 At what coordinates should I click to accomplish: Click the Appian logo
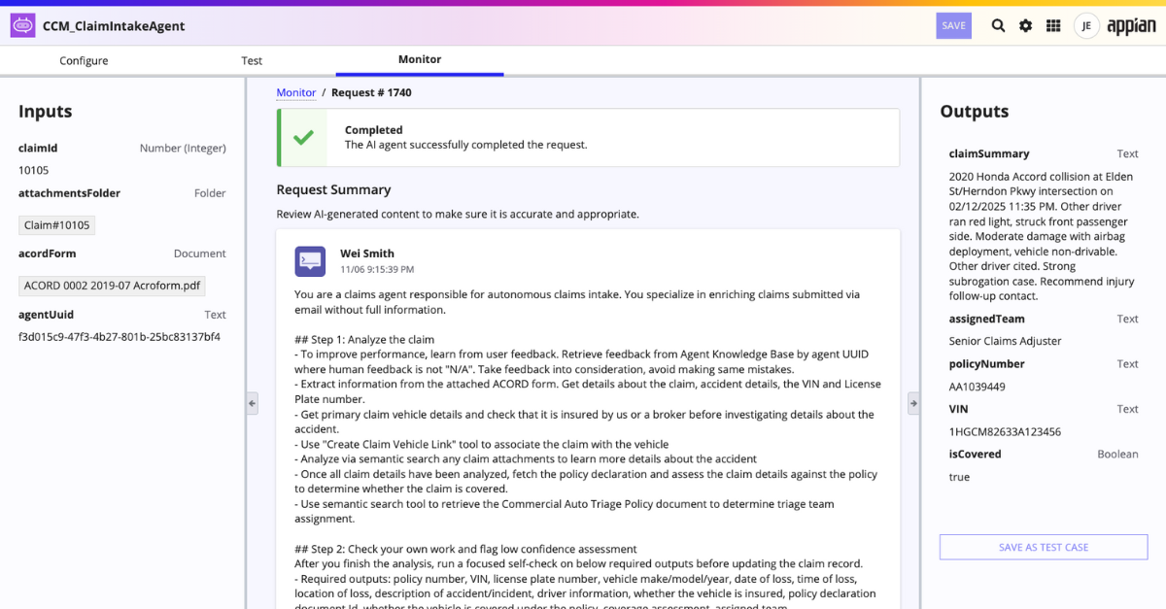coord(1130,25)
